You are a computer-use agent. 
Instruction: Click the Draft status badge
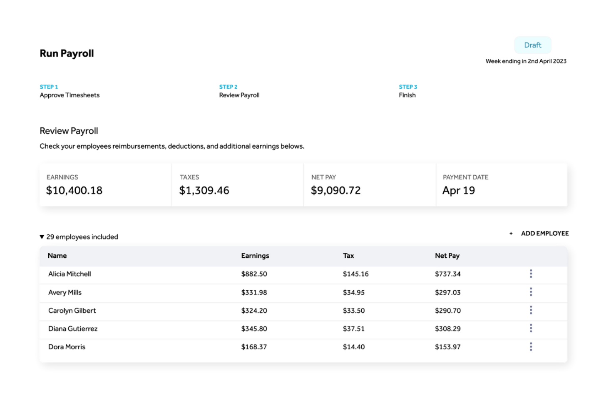coord(533,45)
